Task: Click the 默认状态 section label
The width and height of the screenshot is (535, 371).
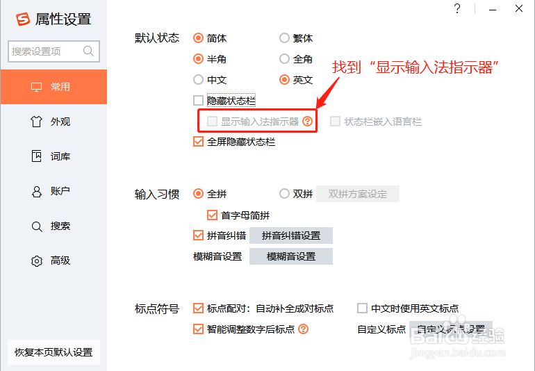Action: tap(157, 38)
